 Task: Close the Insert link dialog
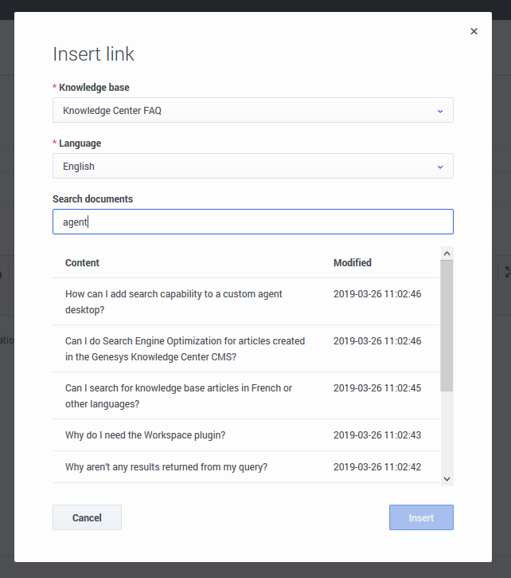pyautogui.click(x=474, y=31)
